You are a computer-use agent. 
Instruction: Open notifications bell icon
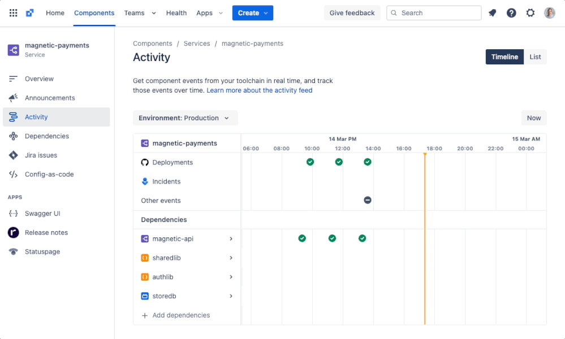(492, 13)
